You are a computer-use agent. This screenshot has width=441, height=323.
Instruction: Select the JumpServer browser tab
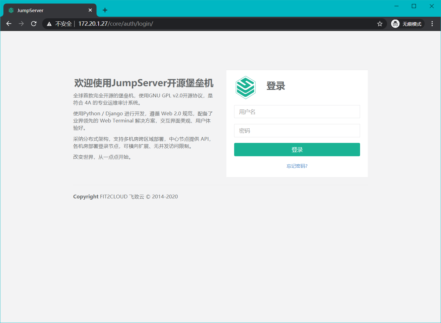coord(50,10)
